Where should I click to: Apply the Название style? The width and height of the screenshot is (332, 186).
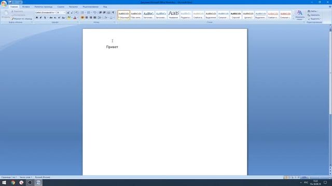(173, 15)
